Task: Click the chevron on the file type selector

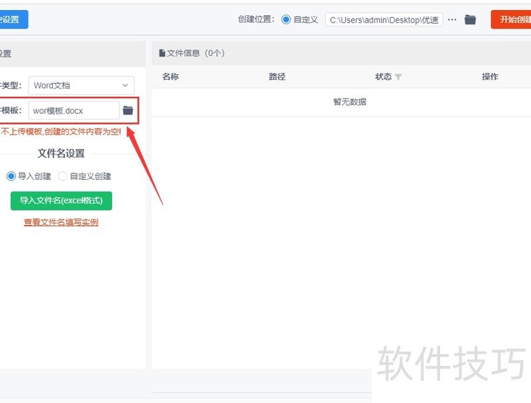Action: tap(125, 85)
